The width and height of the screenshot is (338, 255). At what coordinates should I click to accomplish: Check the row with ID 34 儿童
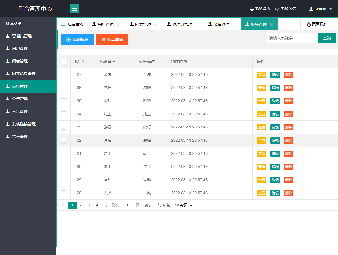coord(64,114)
